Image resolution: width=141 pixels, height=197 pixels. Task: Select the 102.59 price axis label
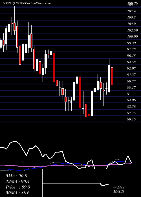(133, 30)
